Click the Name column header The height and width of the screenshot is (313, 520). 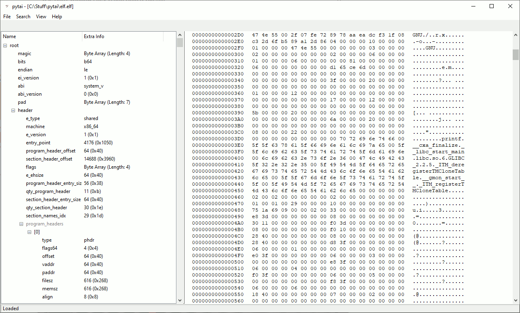[41, 36]
